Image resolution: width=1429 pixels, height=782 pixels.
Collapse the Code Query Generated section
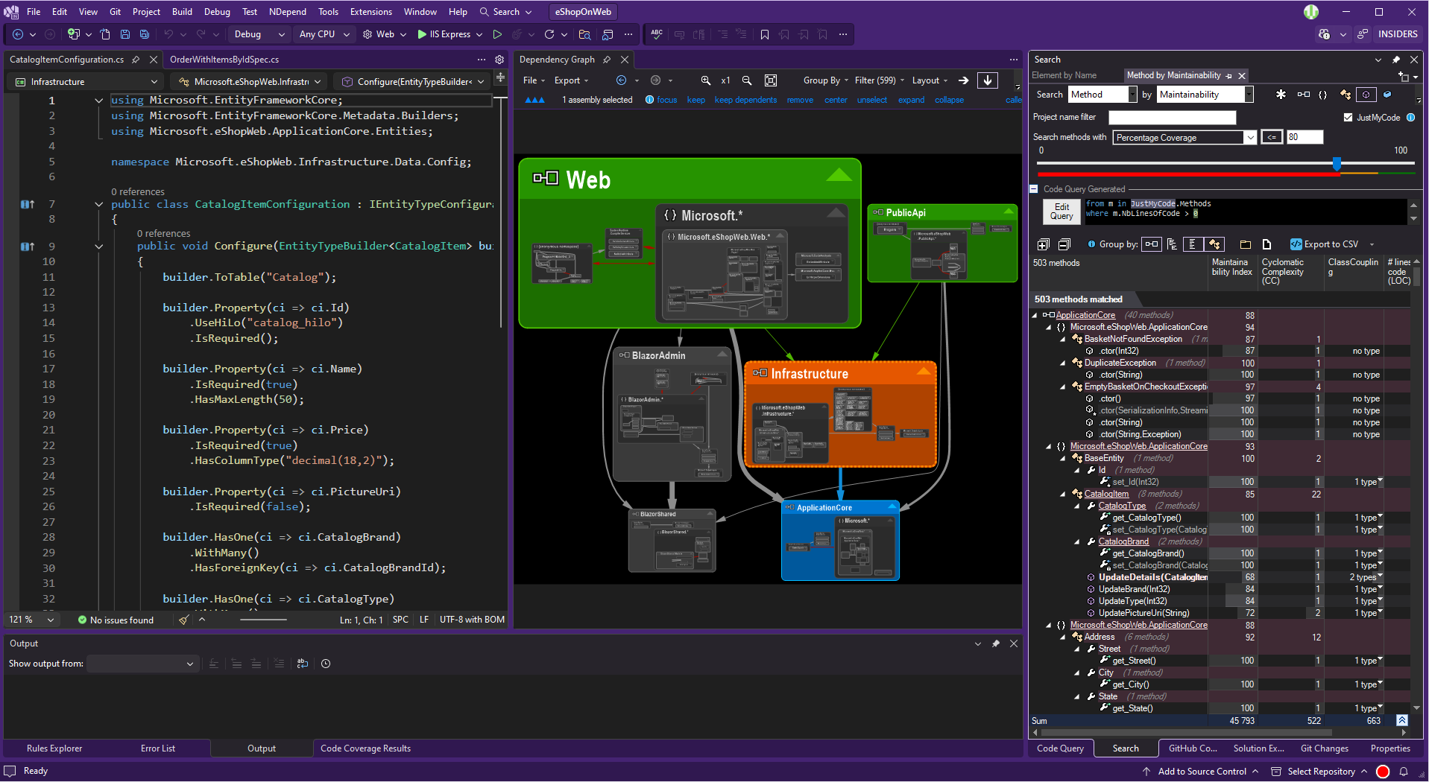click(x=1034, y=189)
